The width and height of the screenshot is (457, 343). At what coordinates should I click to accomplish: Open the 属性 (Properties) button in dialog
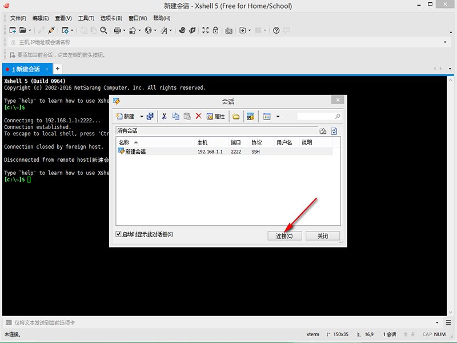pyautogui.click(x=216, y=117)
